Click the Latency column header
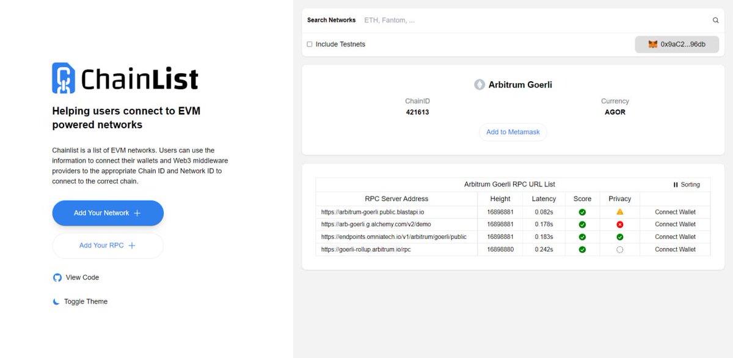Image resolution: width=733 pixels, height=358 pixels. pyautogui.click(x=544, y=199)
